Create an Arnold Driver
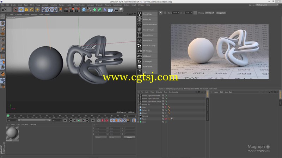This screenshot has width=282, height=158. pyautogui.click(x=147, y=35)
